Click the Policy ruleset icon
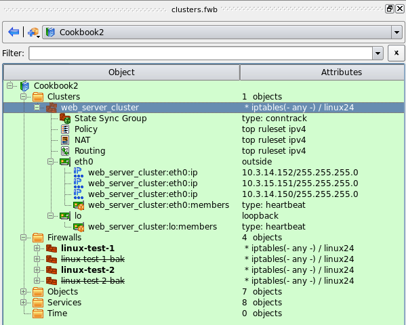 (x=65, y=129)
